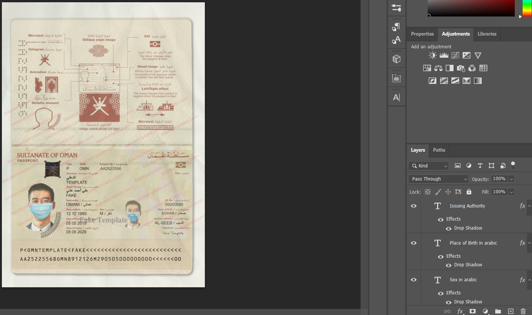Filter layers to show only type layers

pyautogui.click(x=480, y=165)
